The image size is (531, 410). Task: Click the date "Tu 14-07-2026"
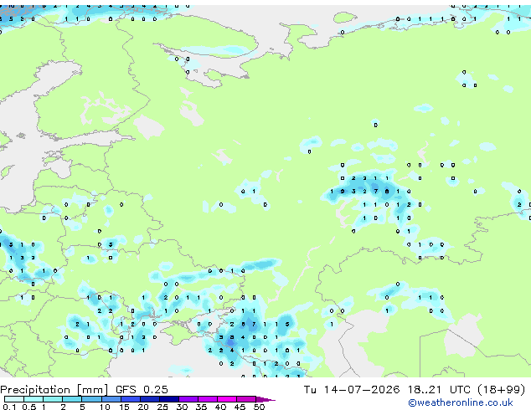click(352, 390)
